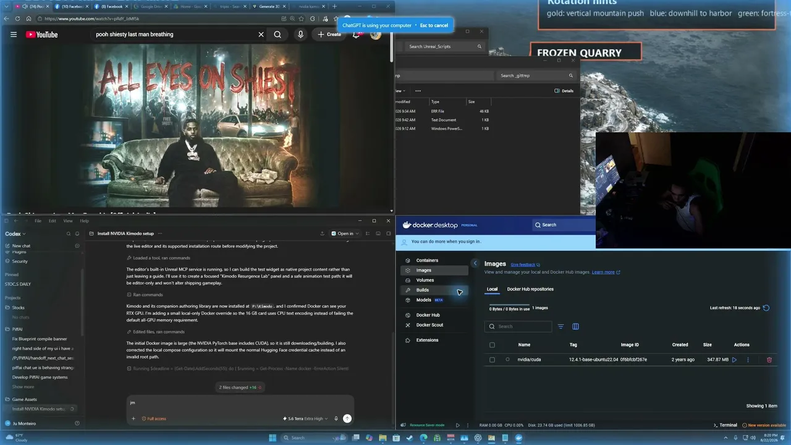
Task: Switch to the (10) Facebook browser tab
Action: point(72,6)
